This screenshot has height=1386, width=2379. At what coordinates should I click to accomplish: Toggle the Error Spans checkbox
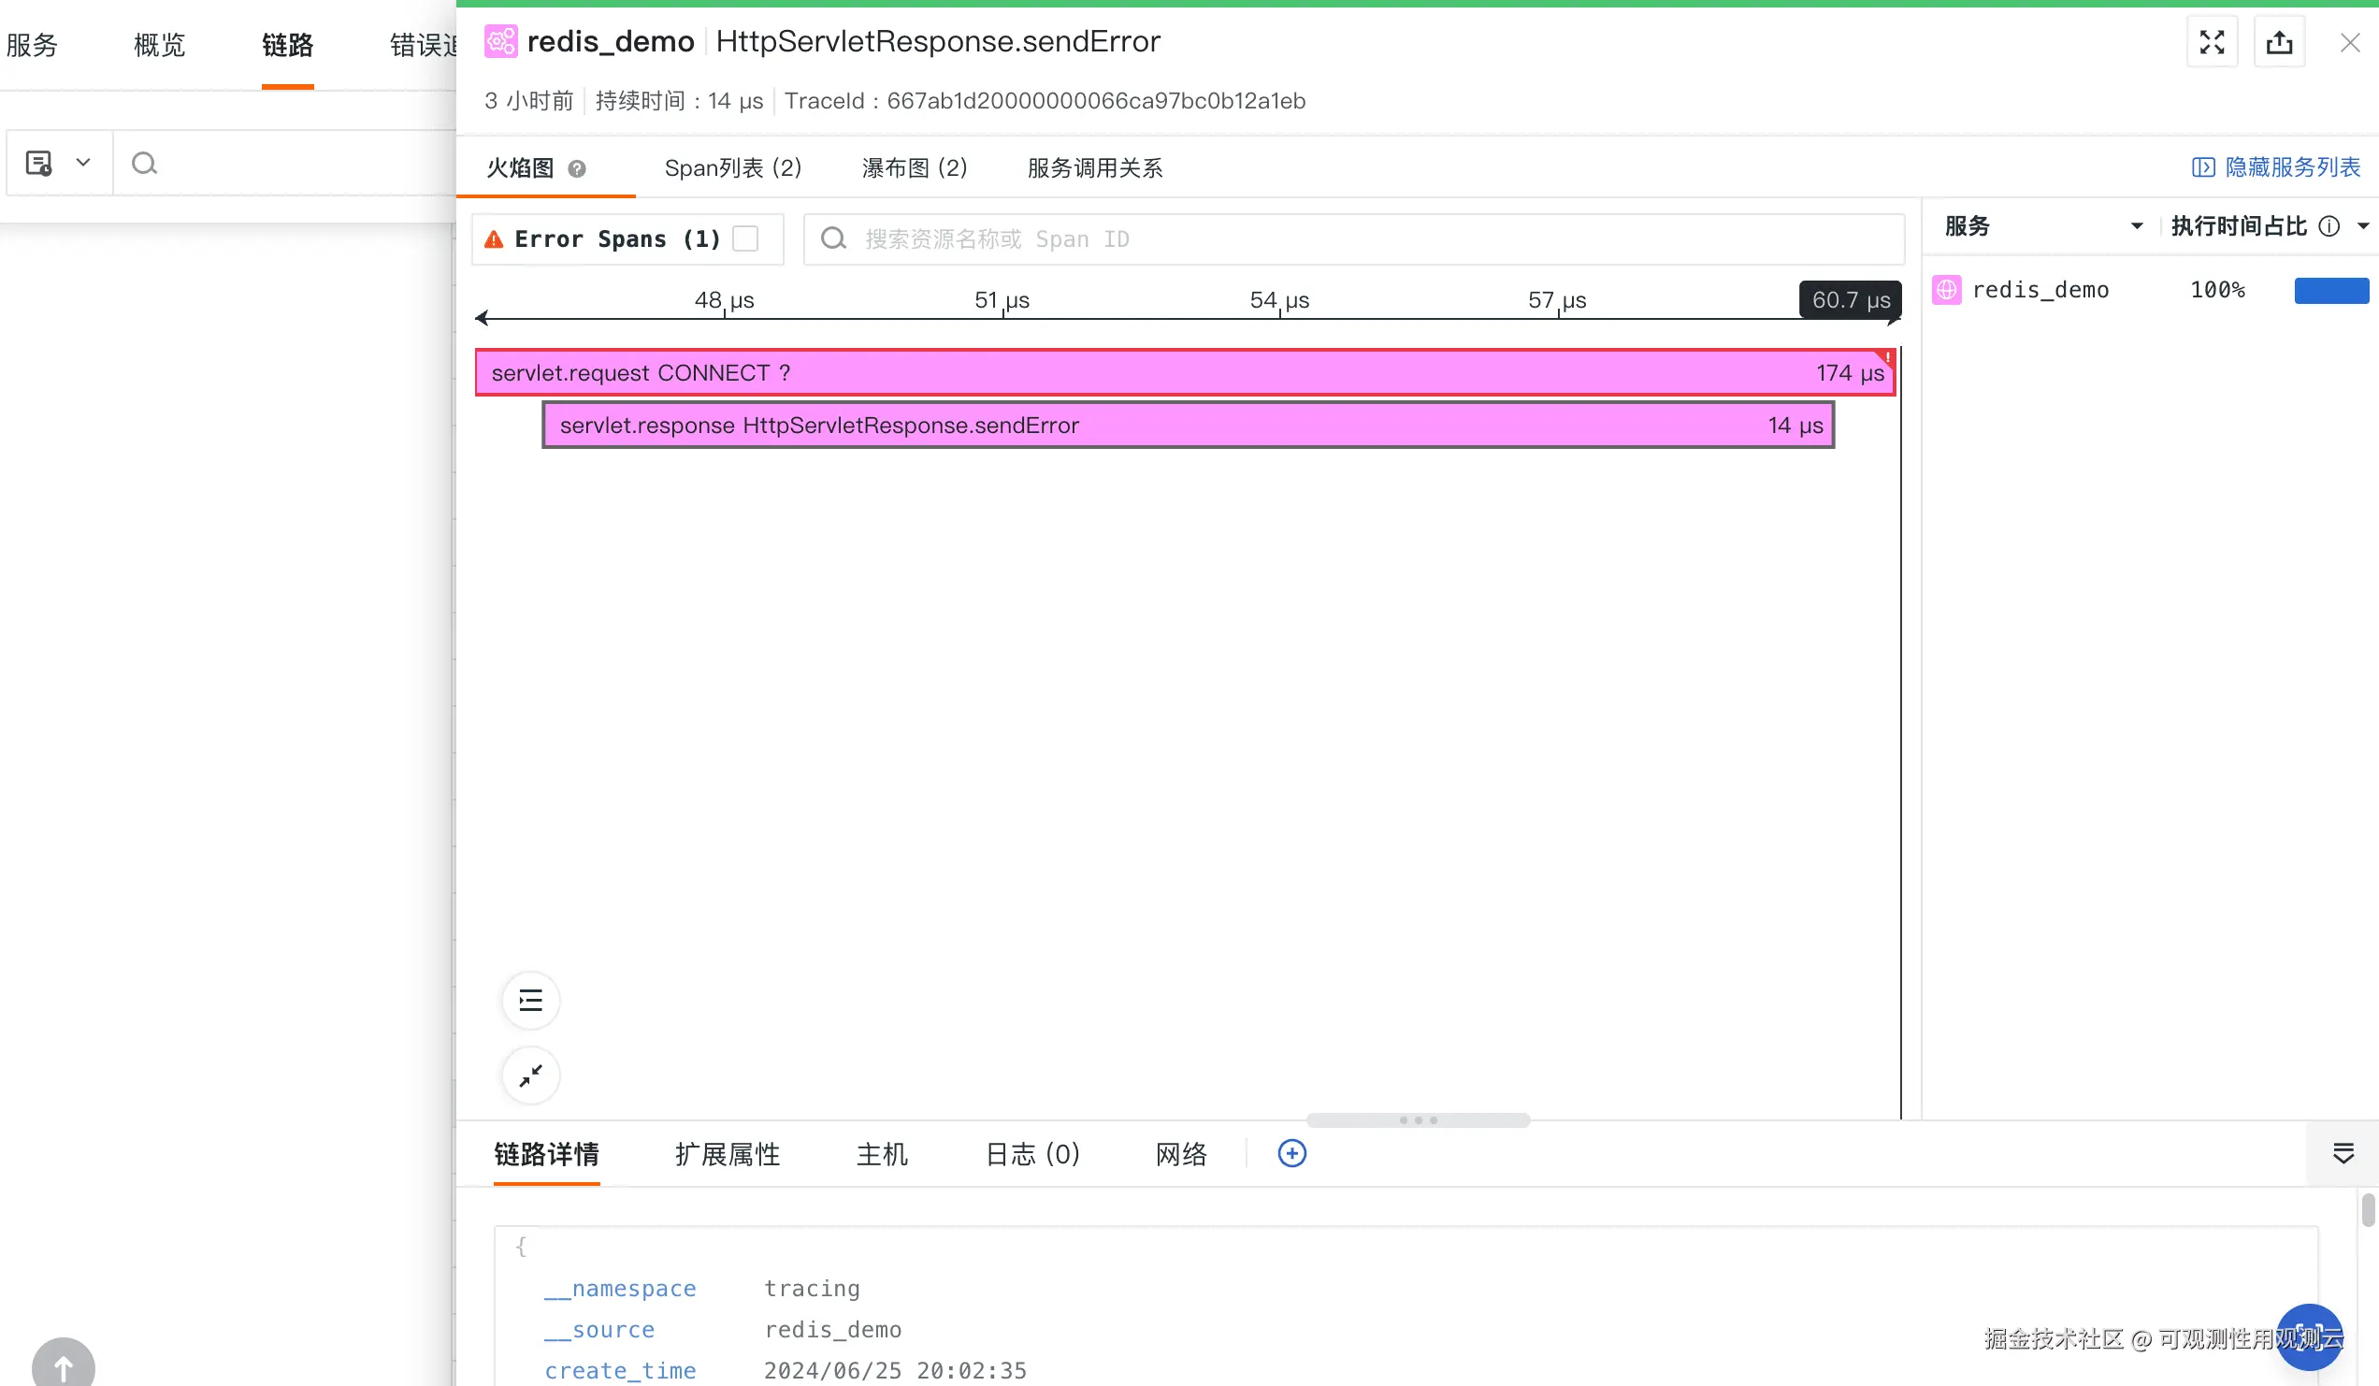746,238
